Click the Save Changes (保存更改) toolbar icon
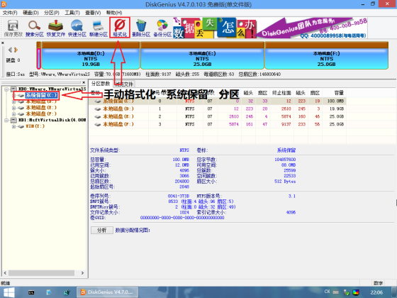The image size is (397, 298). click(13, 28)
